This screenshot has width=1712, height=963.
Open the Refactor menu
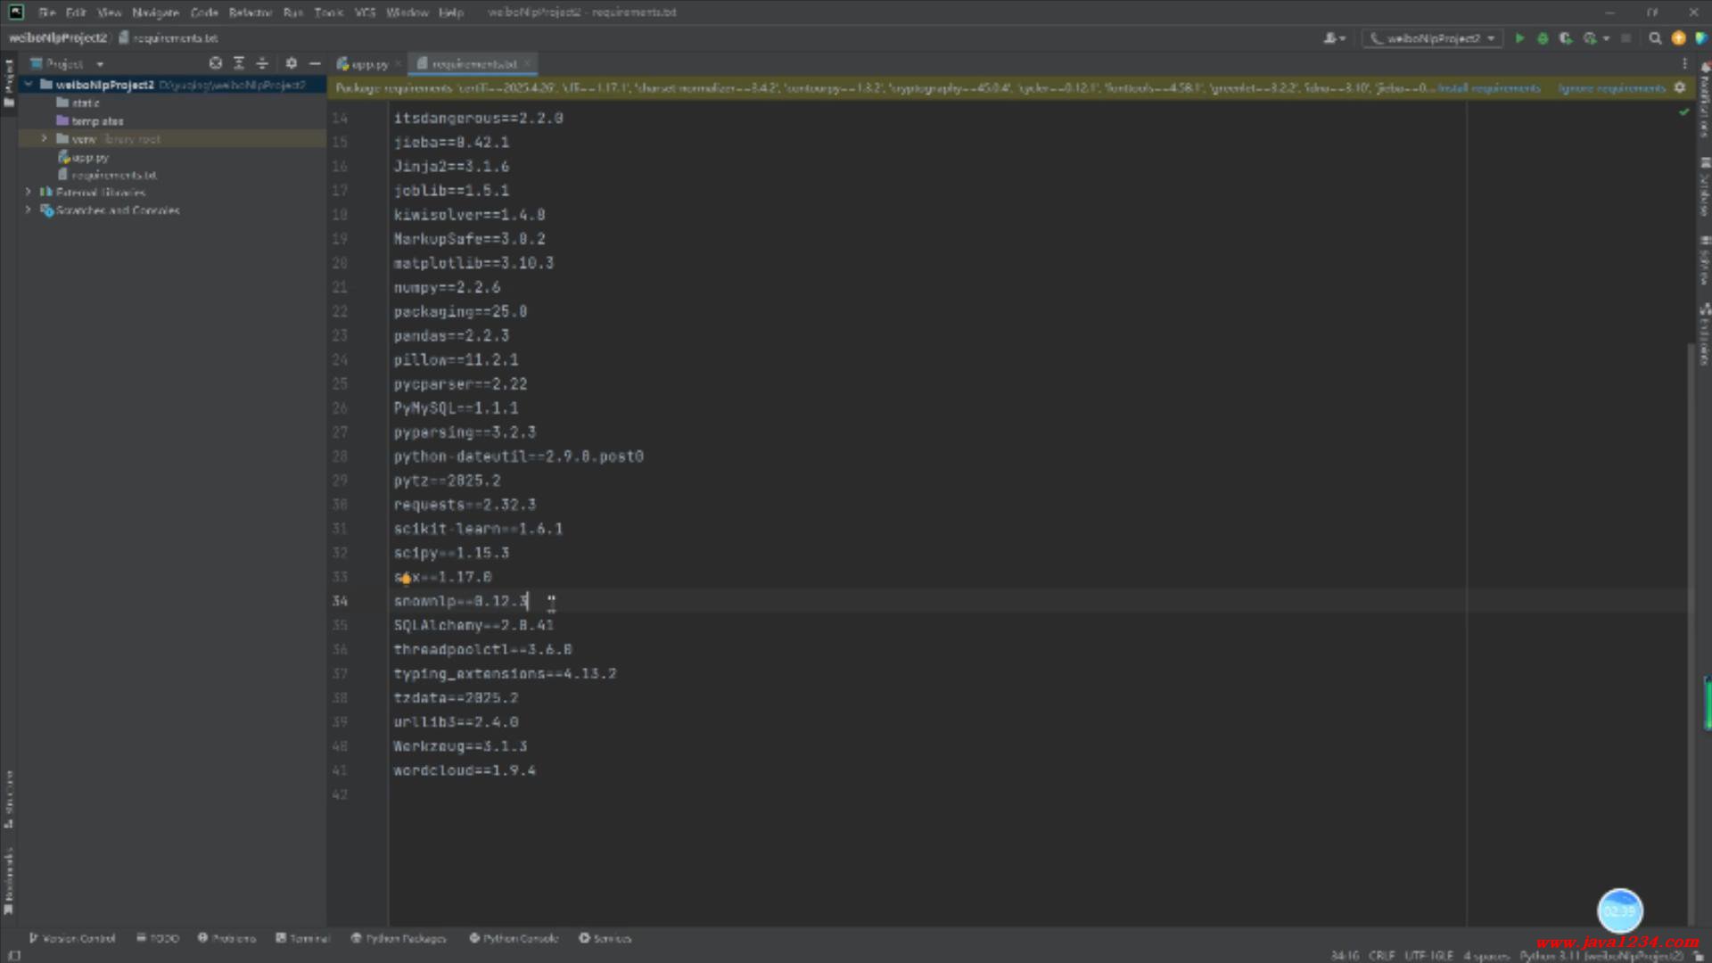[250, 12]
